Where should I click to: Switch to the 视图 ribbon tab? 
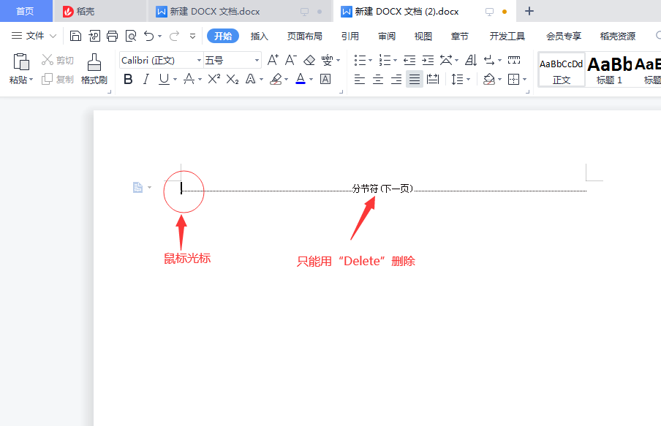point(423,37)
